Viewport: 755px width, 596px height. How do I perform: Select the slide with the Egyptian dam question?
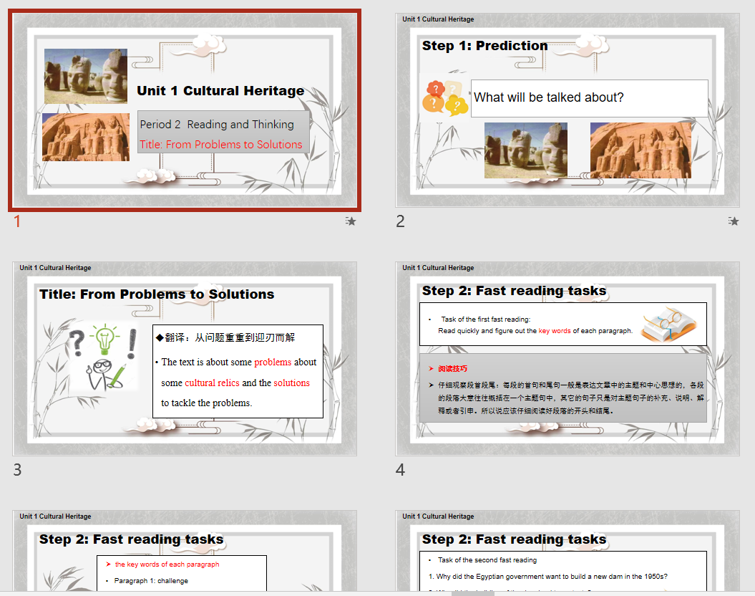[568, 552]
